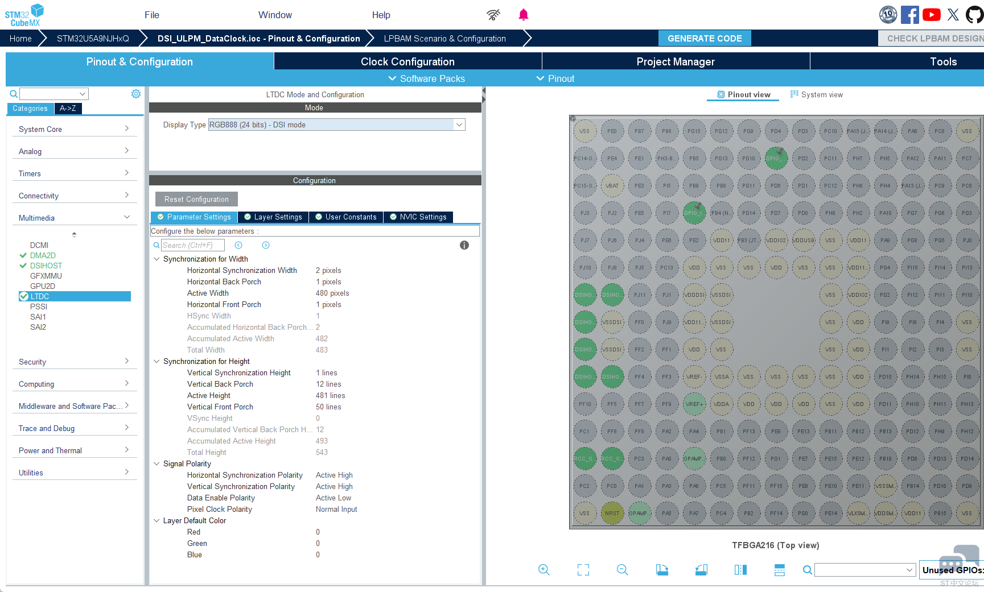Go to Home breadcrumb
This screenshot has width=984, height=592.
20,38
